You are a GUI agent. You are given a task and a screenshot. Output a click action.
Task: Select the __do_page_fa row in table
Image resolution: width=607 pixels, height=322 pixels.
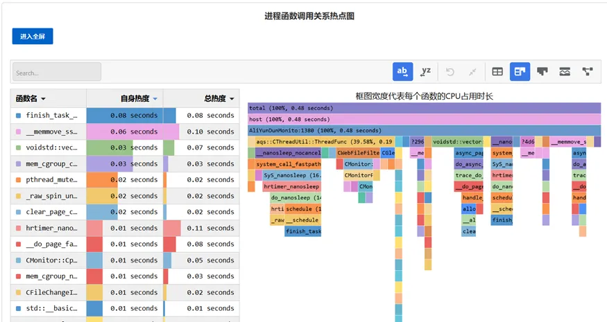125,244
